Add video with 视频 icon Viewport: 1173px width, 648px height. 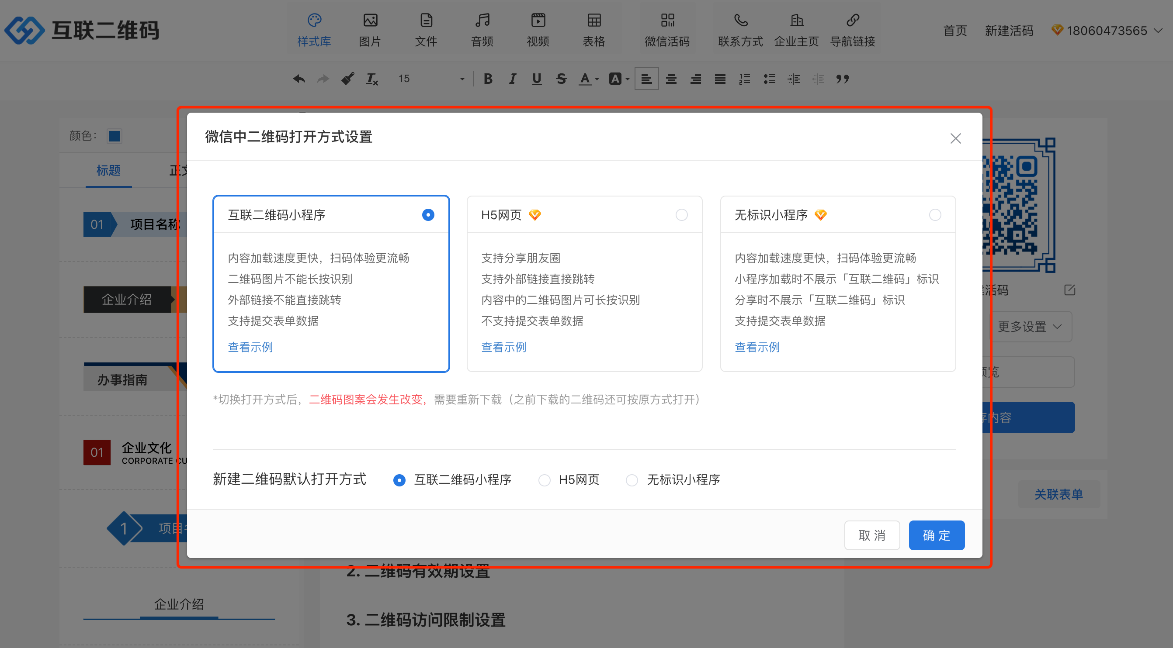538,30
